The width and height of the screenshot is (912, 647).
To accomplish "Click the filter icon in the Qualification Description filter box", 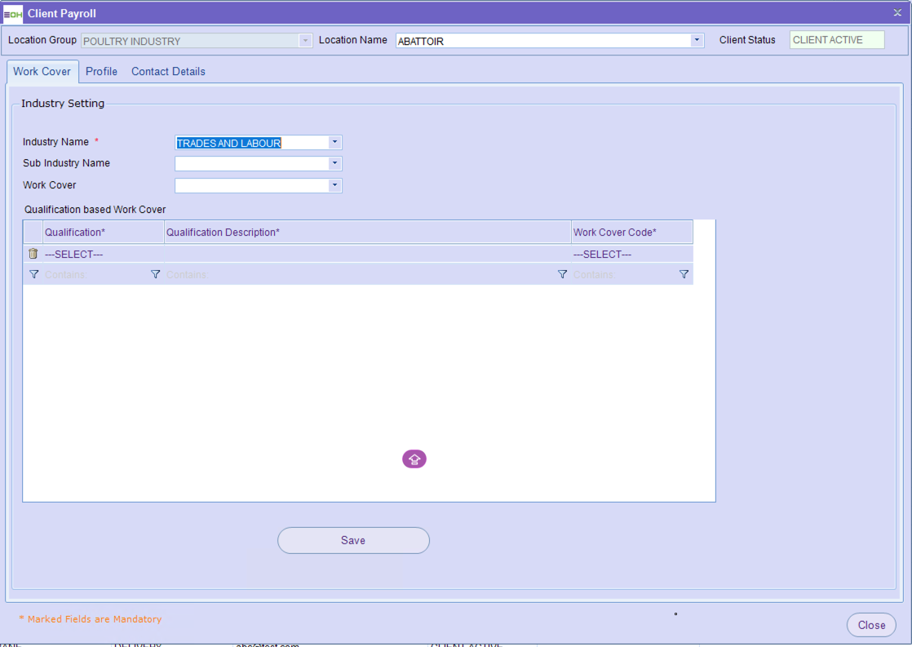I will click(x=562, y=275).
